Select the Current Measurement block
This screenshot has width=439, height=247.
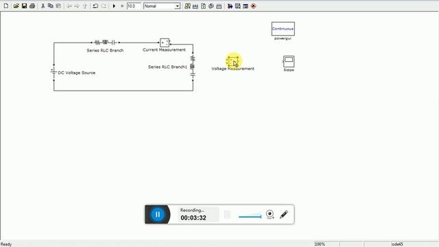[x=165, y=43]
